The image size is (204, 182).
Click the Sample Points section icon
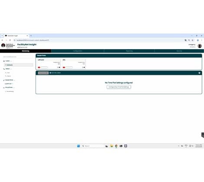[4, 80]
